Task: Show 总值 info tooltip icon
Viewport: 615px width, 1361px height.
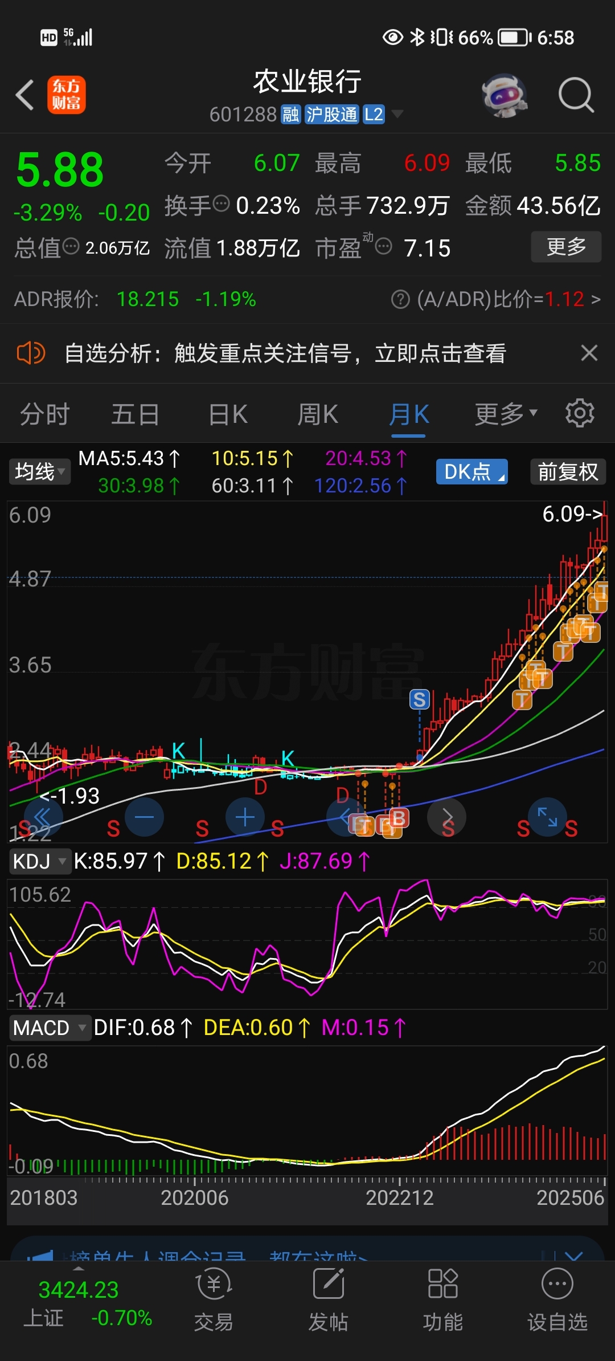Action: pos(71,246)
